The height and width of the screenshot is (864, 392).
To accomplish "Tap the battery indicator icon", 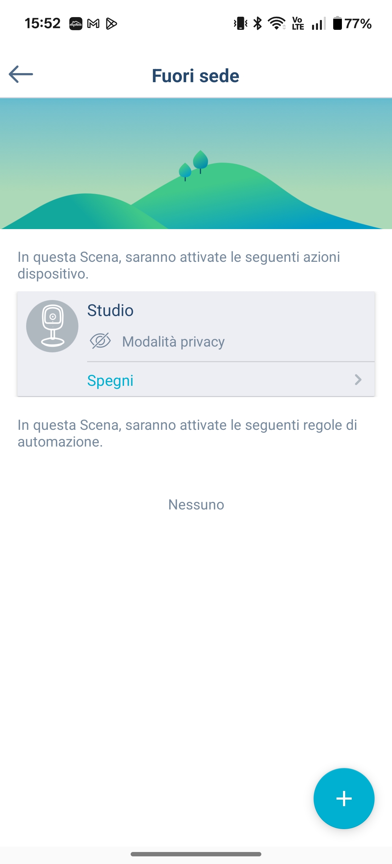I will click(x=338, y=24).
